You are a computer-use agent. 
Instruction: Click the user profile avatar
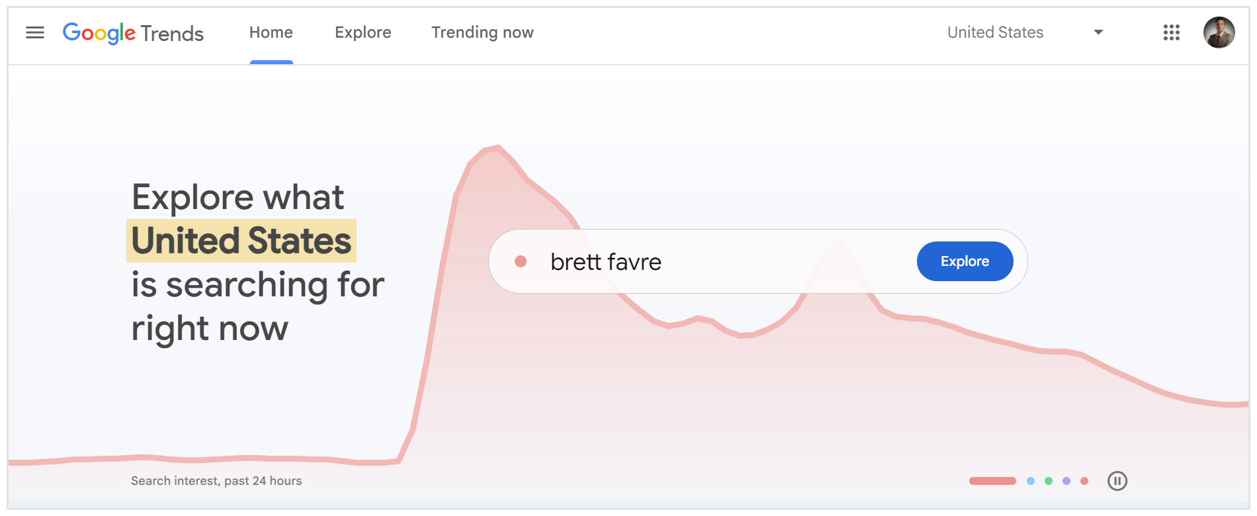pos(1219,32)
